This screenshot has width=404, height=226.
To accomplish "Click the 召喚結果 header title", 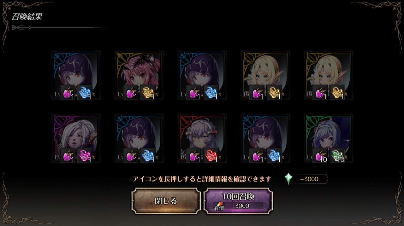I will 27,17.
